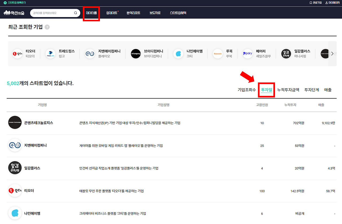Click the help icon beside 최근 조회한 기업
The height and width of the screenshot is (224, 342).
(x=47, y=27)
